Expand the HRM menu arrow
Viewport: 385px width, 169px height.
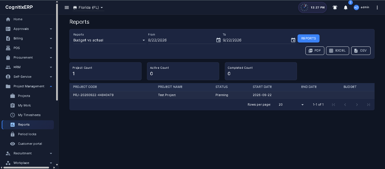pos(51,67)
